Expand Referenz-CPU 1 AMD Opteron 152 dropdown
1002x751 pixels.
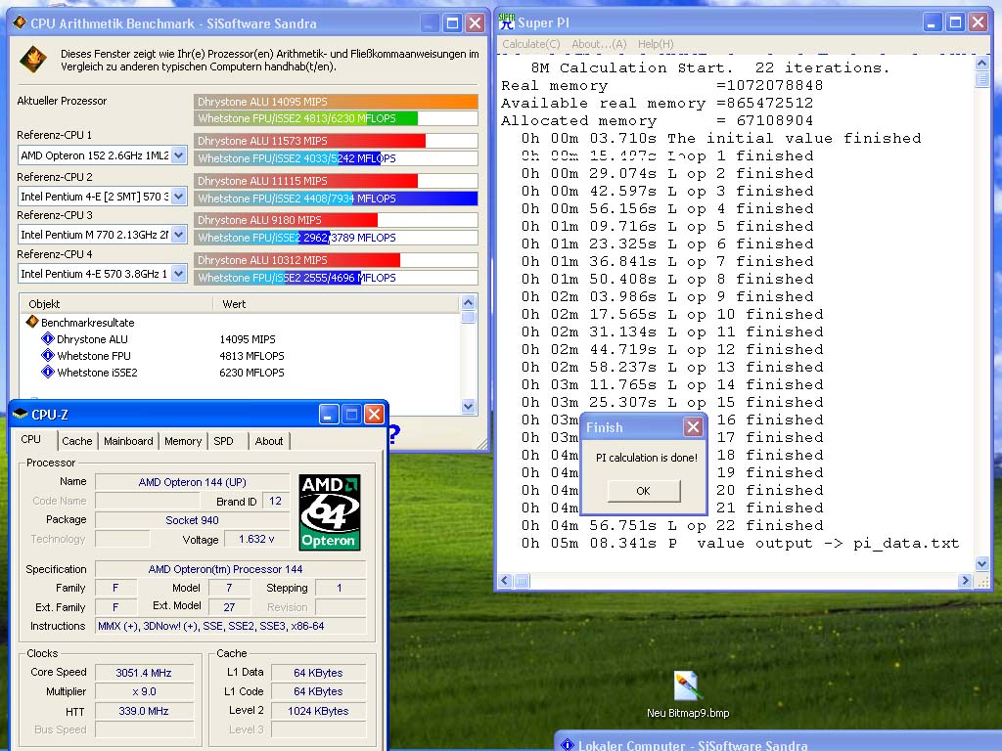tap(179, 155)
